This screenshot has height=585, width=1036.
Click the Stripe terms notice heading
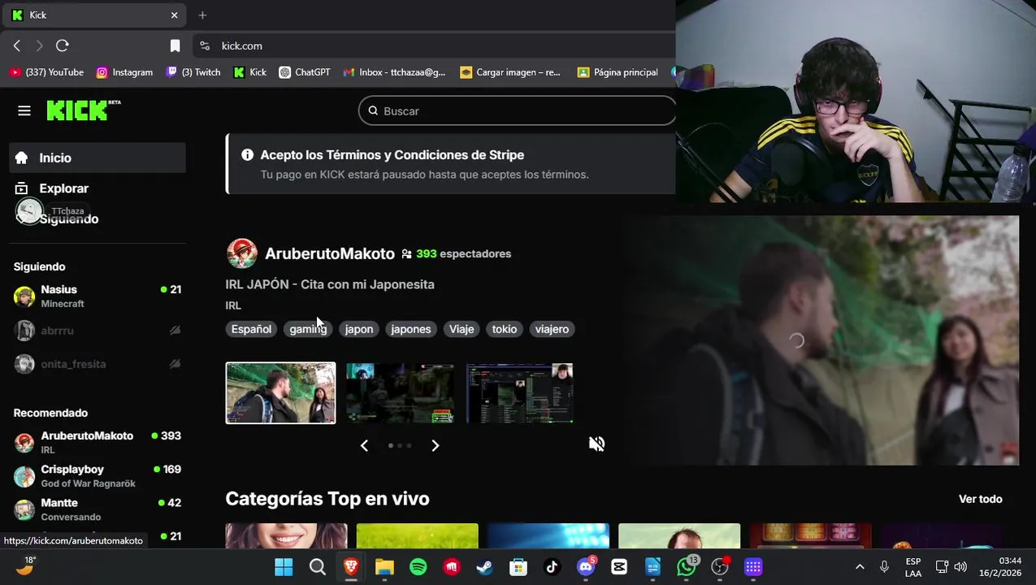(x=392, y=155)
